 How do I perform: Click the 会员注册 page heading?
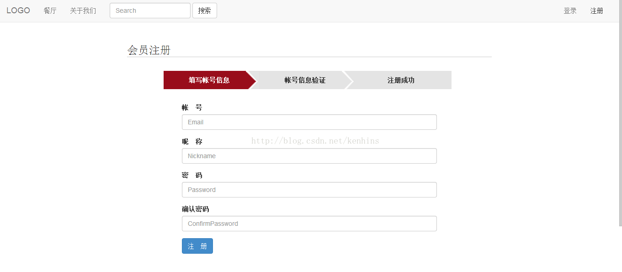pos(149,50)
